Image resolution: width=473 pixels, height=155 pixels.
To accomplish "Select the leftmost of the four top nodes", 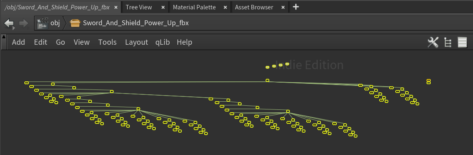I will (x=267, y=67).
